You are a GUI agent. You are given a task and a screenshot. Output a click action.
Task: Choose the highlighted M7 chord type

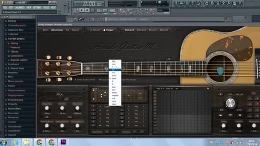[x=115, y=70]
